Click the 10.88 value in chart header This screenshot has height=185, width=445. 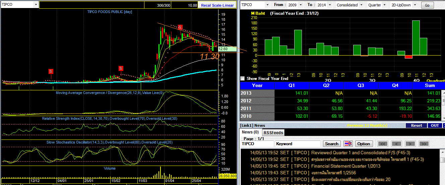coord(193,5)
